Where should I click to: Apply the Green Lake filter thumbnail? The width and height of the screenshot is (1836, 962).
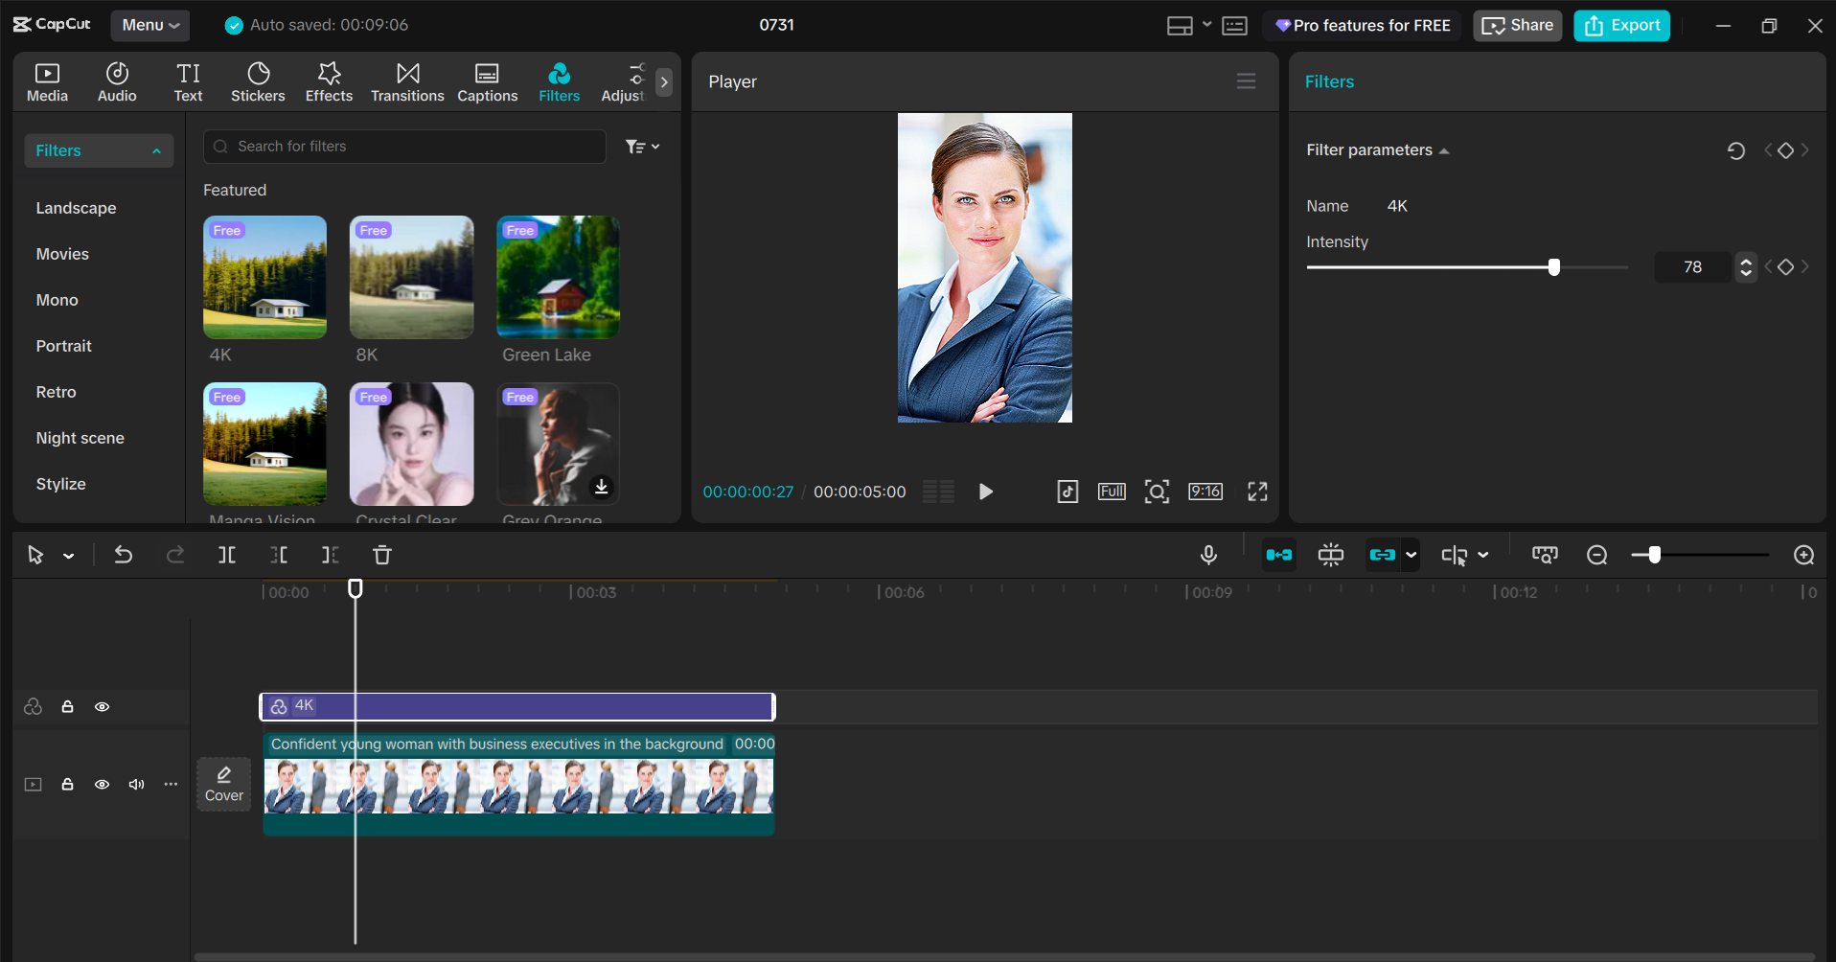tap(557, 277)
